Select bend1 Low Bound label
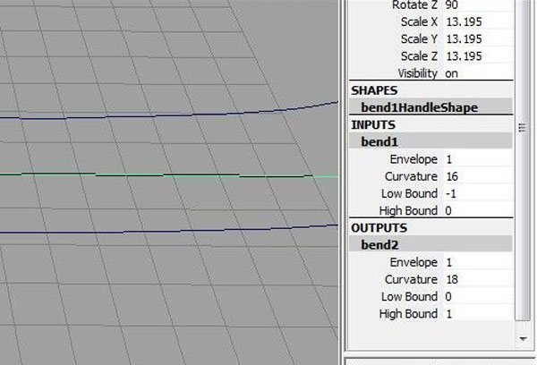 point(409,193)
